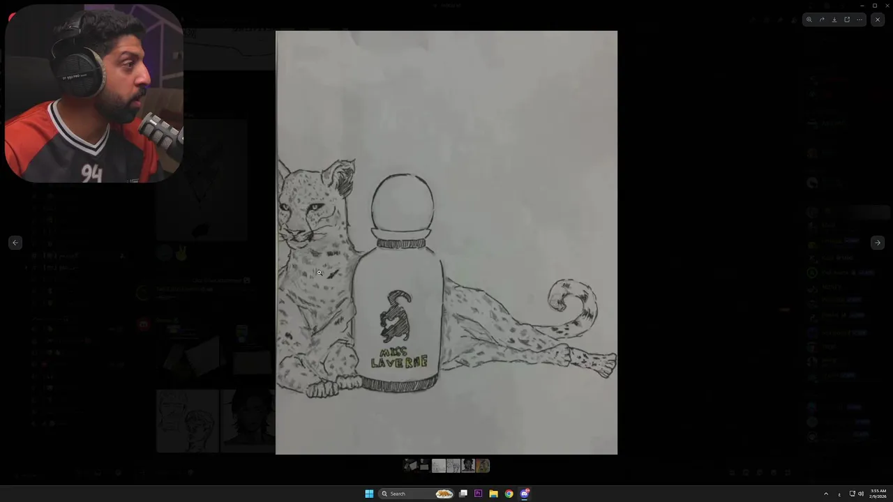Go to the previous image with left arrow
This screenshot has height=502, width=893.
pyautogui.click(x=15, y=243)
